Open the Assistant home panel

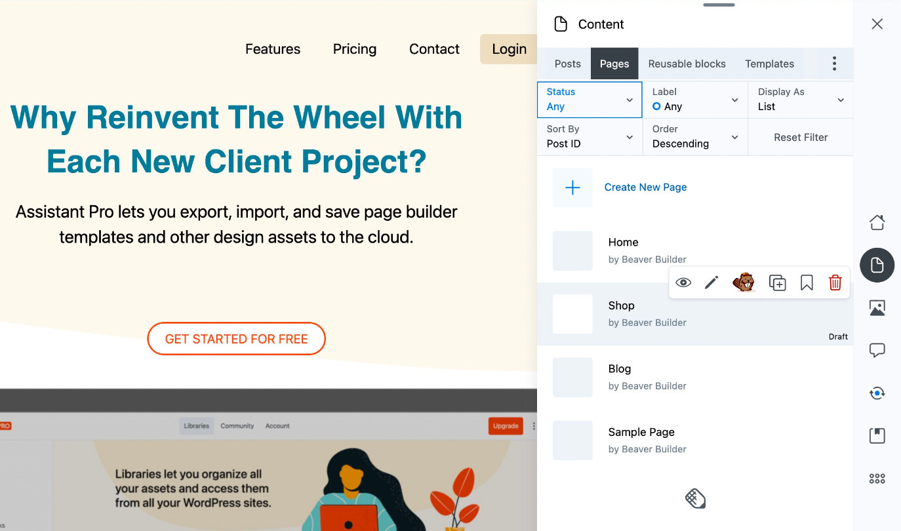877,222
